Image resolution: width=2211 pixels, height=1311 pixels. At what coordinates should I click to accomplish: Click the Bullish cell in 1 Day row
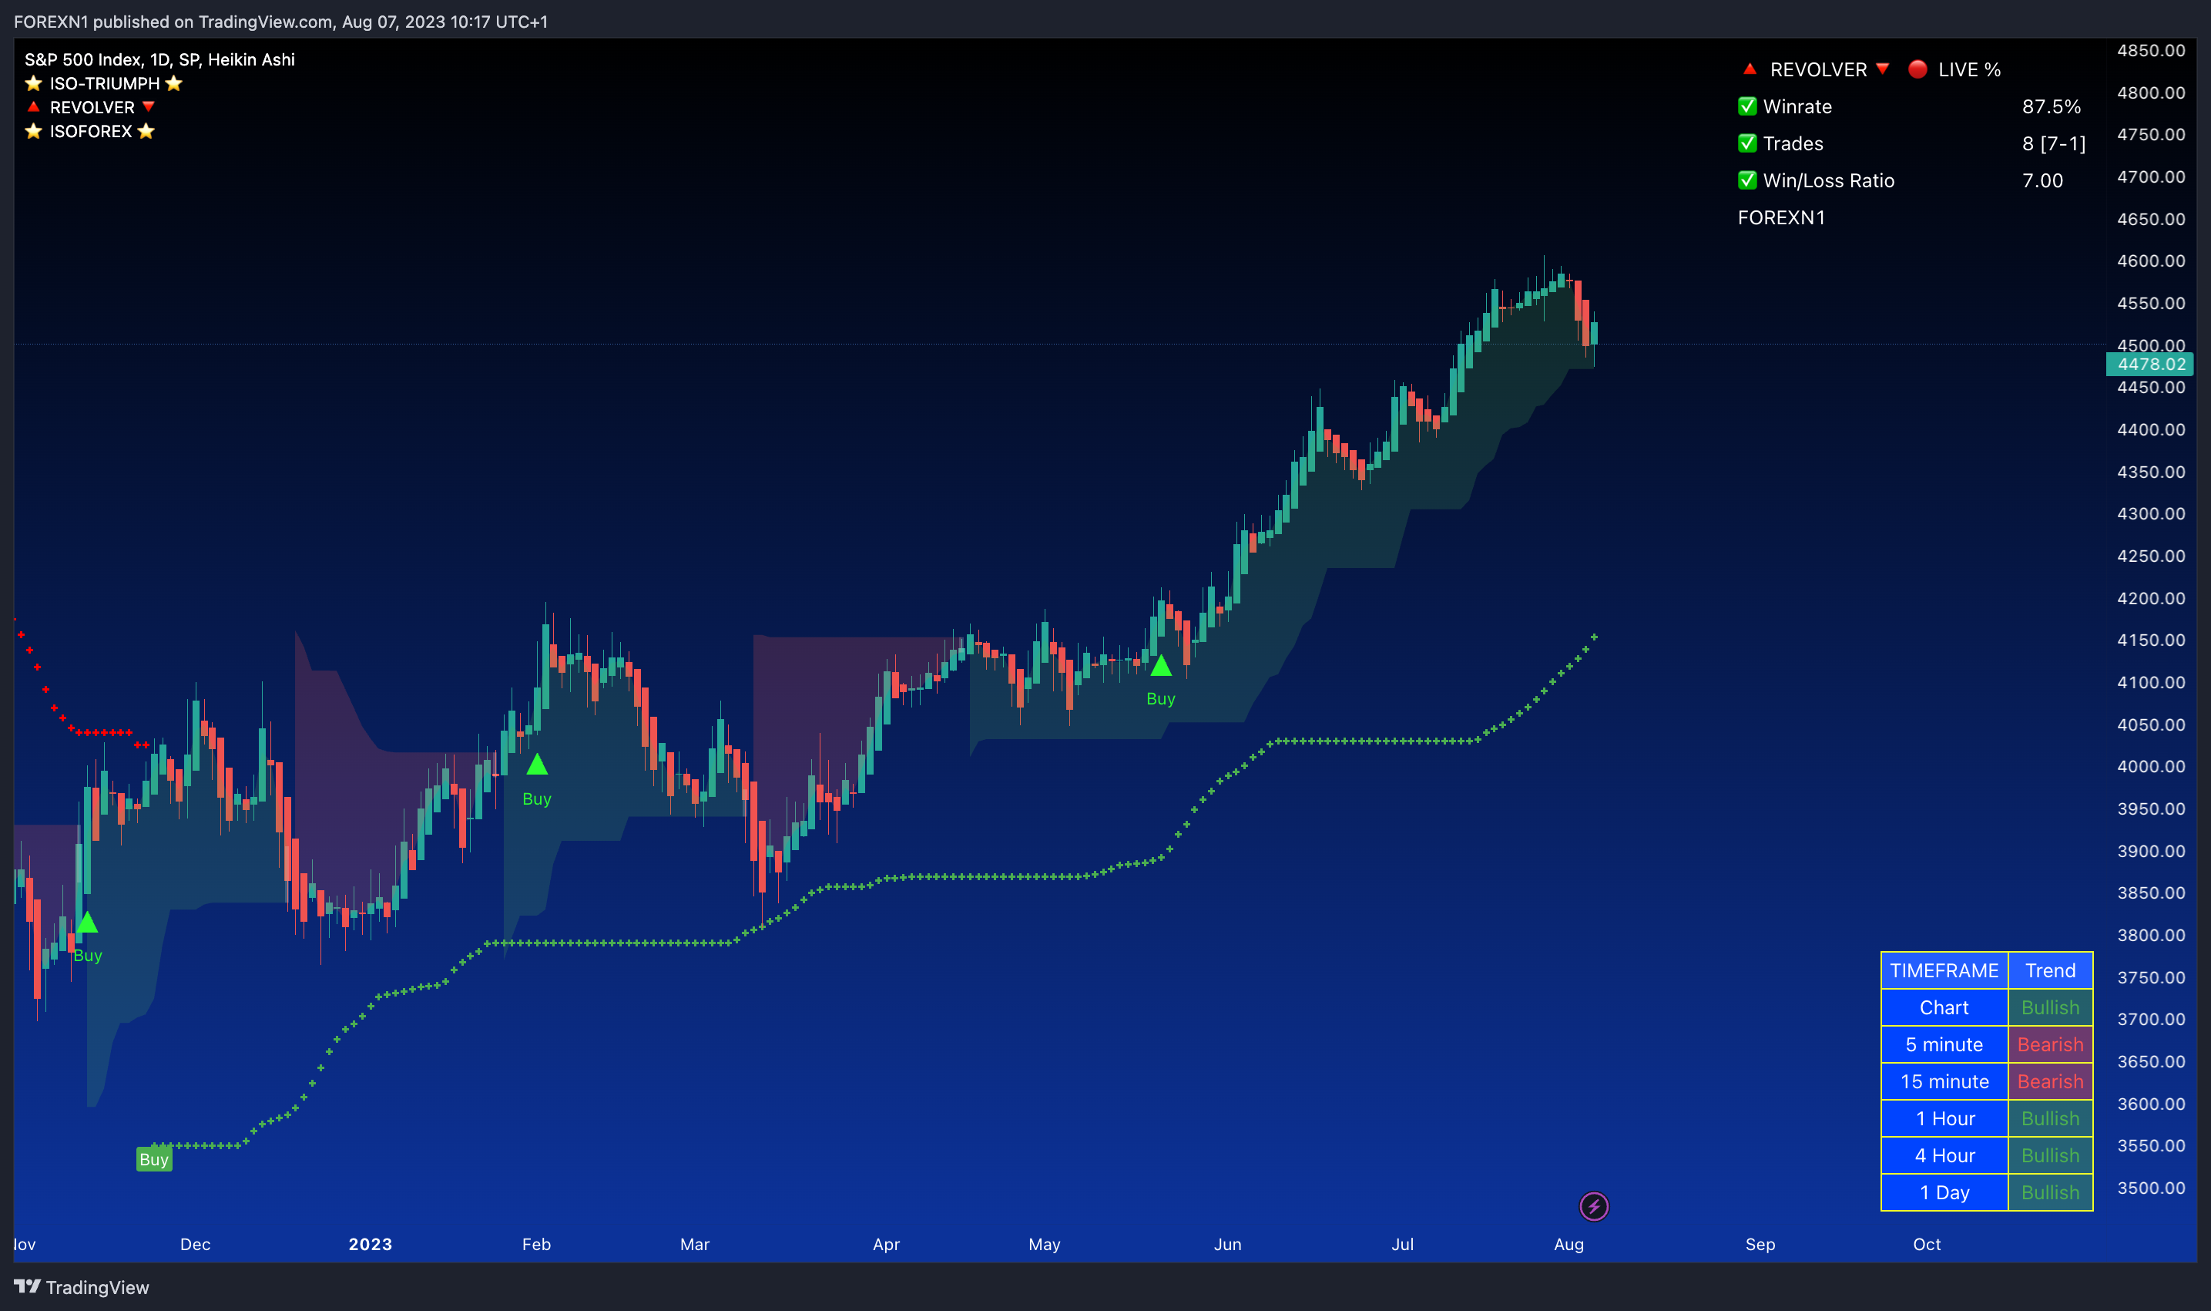tap(2050, 1192)
